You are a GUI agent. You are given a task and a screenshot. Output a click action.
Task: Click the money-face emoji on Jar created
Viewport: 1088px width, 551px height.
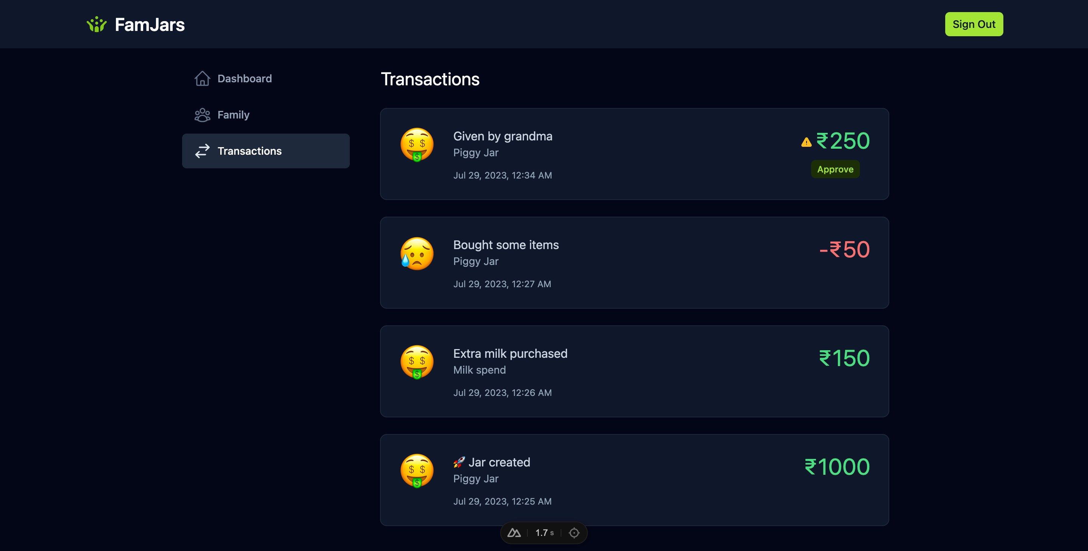point(417,470)
